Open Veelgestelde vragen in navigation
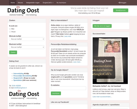 coord(33,3)
